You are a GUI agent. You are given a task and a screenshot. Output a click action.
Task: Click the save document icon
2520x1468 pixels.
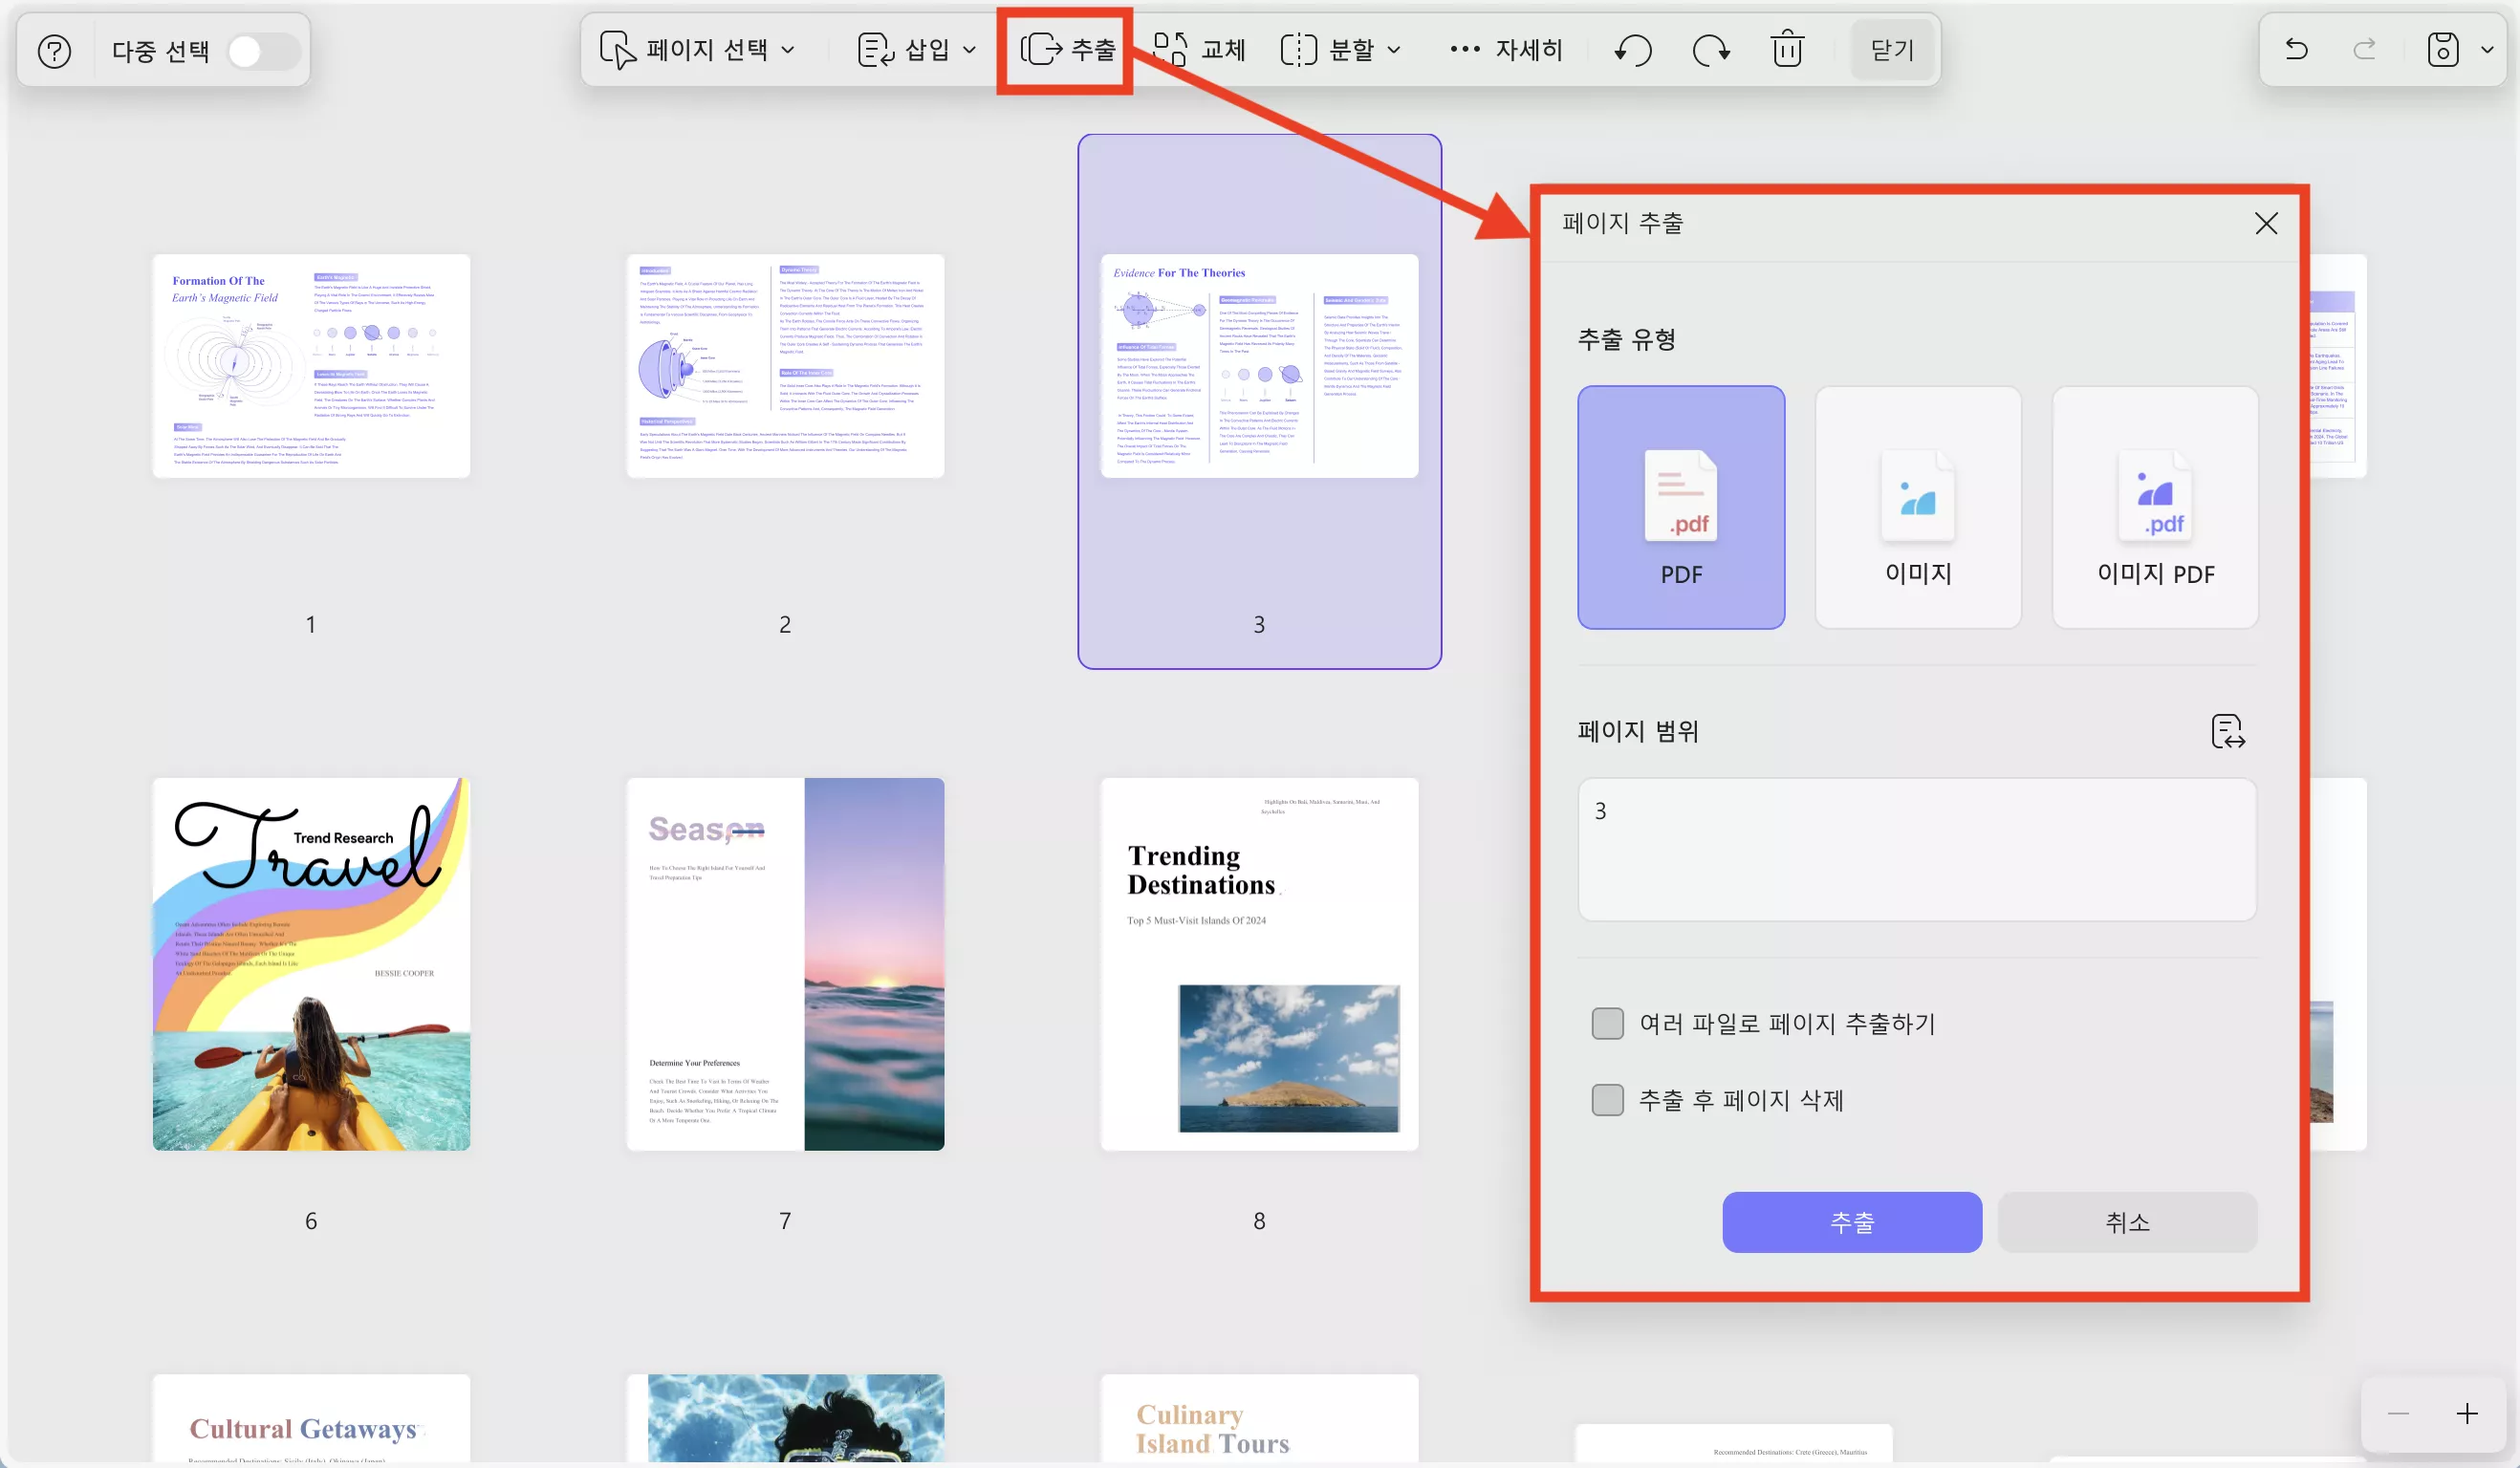[2441, 49]
